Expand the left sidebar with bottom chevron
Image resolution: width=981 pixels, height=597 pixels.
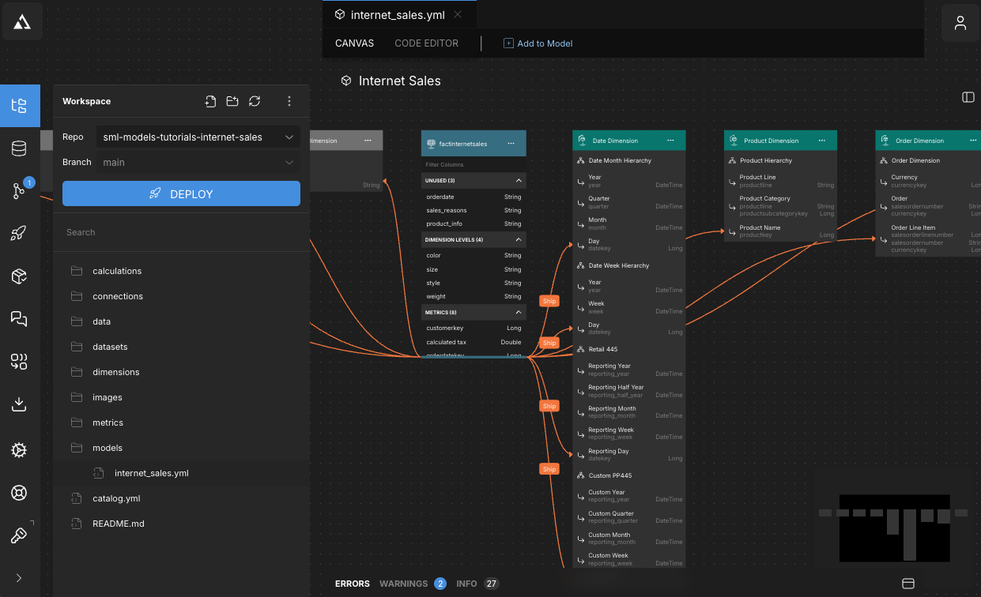click(19, 578)
